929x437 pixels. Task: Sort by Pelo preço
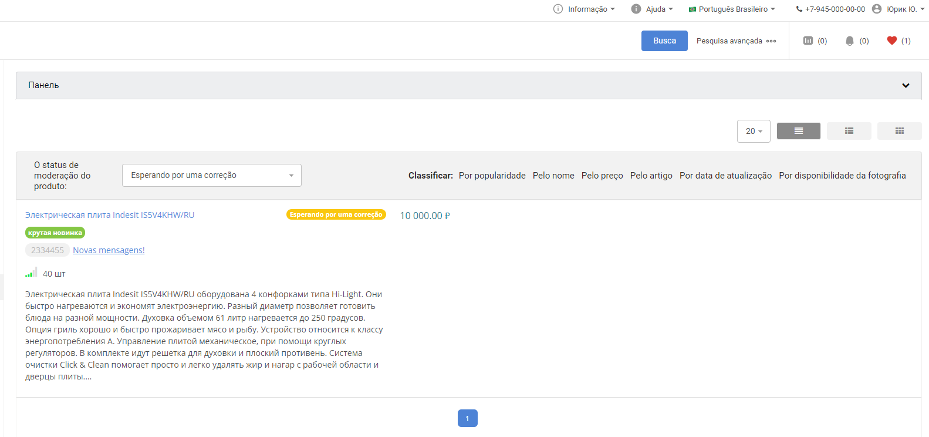tap(602, 176)
